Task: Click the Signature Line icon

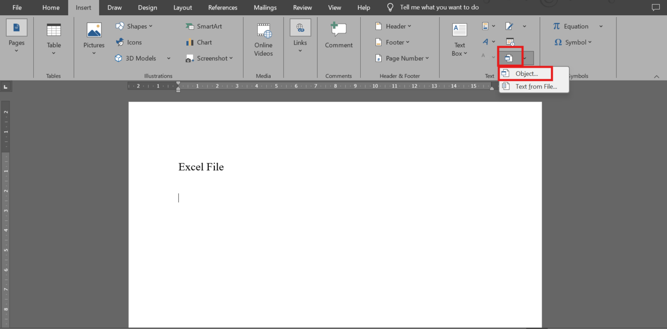Action: click(509, 26)
